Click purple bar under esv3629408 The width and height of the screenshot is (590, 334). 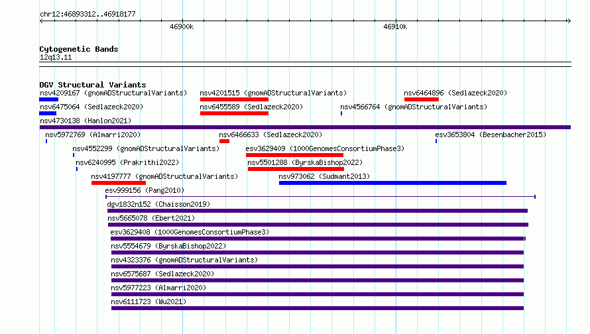(318, 239)
